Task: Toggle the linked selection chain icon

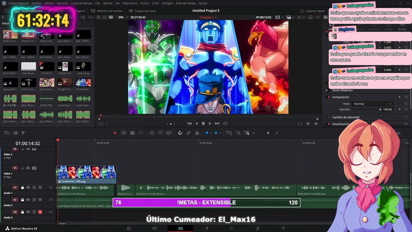Action: (189, 133)
